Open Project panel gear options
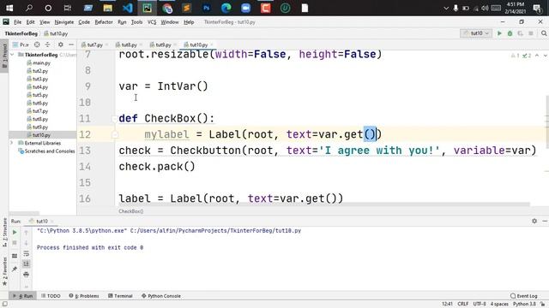Screen dimensions: 549x308 pos(61,44)
